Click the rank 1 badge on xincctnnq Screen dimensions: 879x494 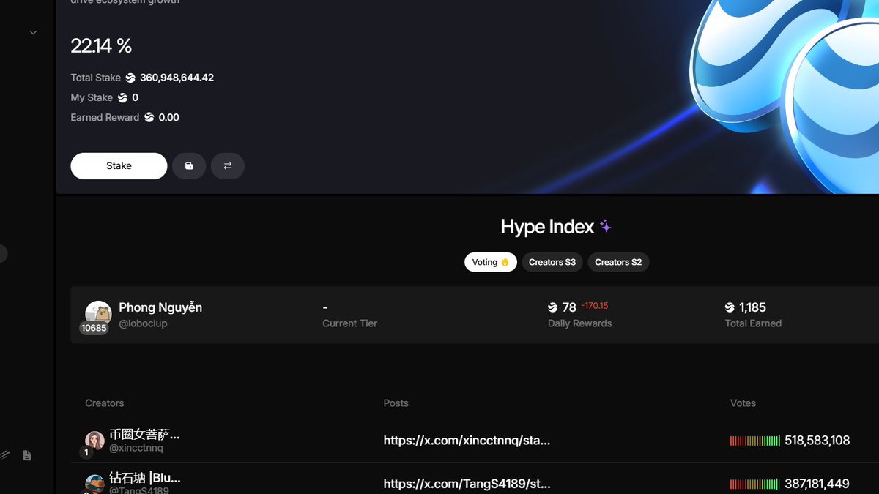pos(86,453)
